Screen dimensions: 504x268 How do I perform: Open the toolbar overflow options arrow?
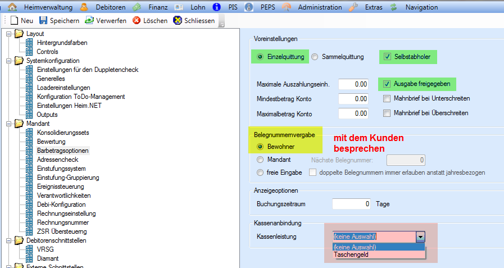[221, 21]
